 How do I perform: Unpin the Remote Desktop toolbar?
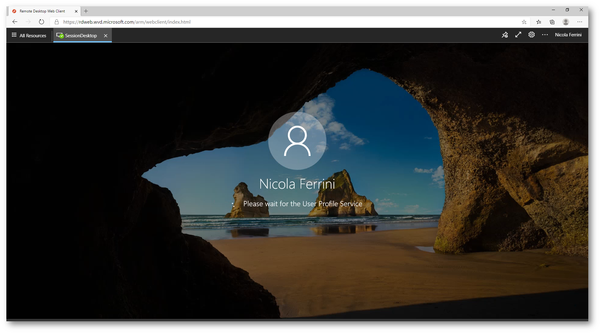[x=505, y=35]
